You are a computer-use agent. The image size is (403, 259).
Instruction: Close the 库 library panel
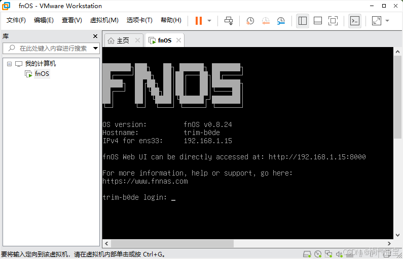tap(95, 36)
